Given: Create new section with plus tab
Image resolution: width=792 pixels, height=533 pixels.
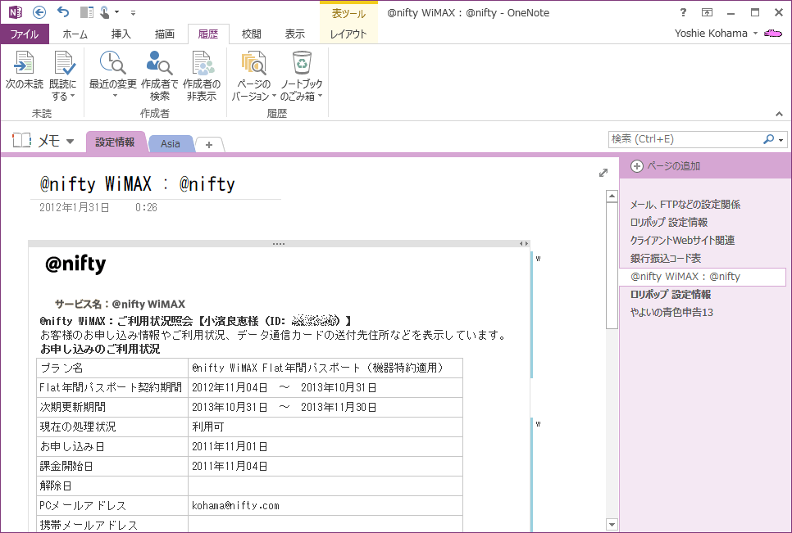Looking at the screenshot, I should coord(209,144).
